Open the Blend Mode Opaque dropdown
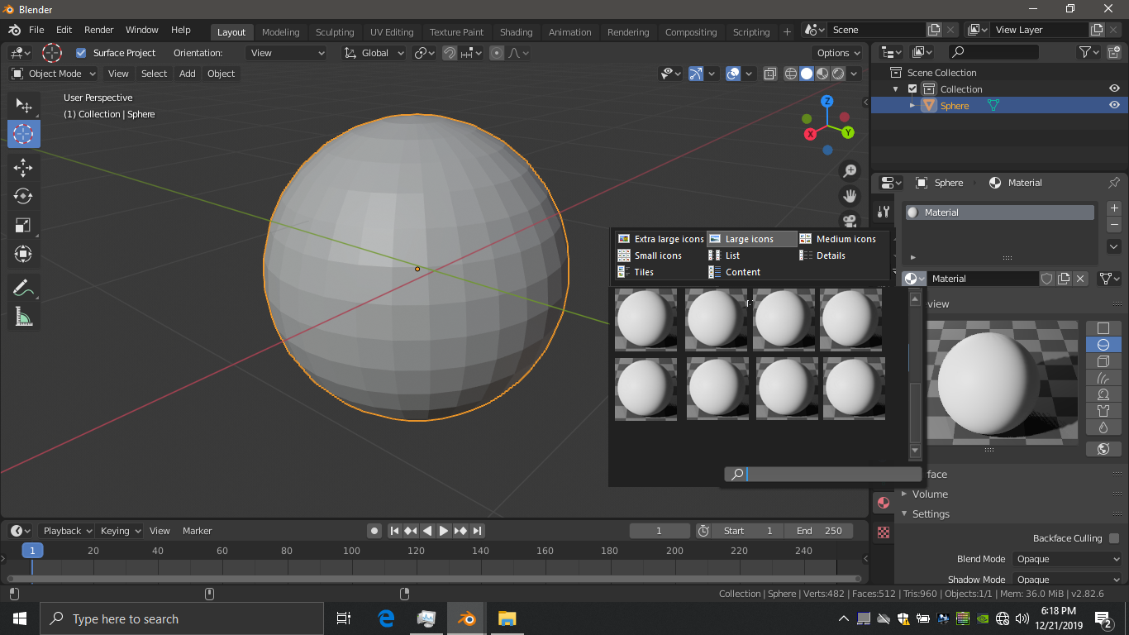The height and width of the screenshot is (635, 1129). 1067,559
